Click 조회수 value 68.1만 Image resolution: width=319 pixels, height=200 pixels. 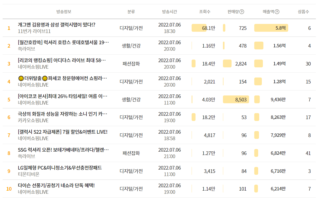pos(209,28)
